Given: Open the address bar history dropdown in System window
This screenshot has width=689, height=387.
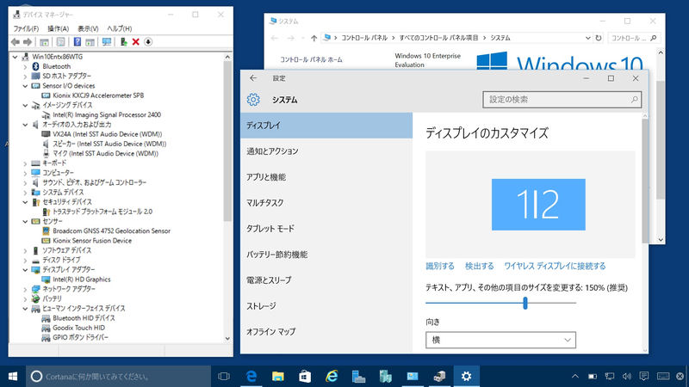Looking at the screenshot, I should pos(587,38).
